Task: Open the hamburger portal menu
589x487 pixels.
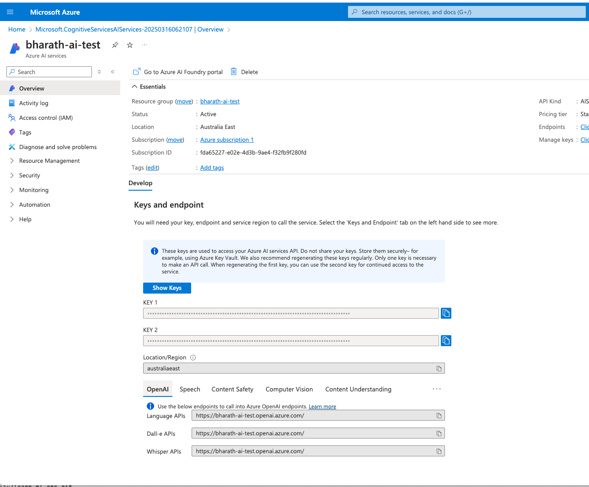Action: point(10,12)
